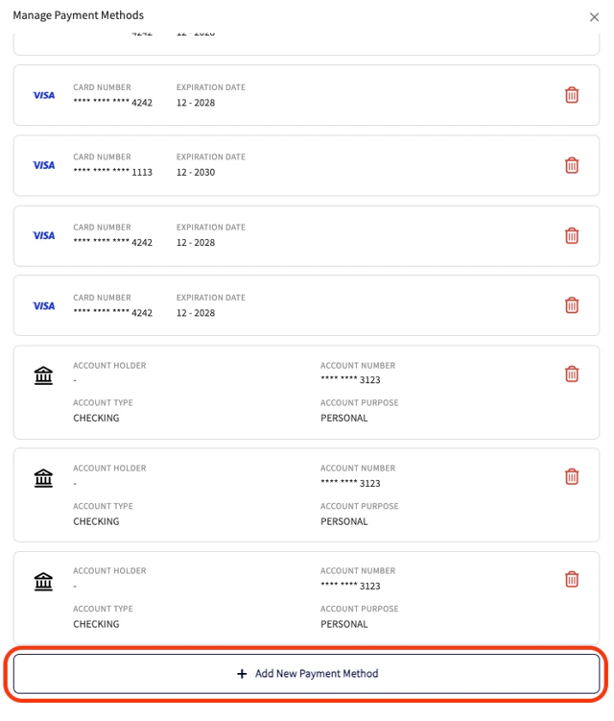Viewport: 614px width, 721px height.
Task: Click the EXPIRATION DATE label above 12 - 2030
Action: point(211,156)
